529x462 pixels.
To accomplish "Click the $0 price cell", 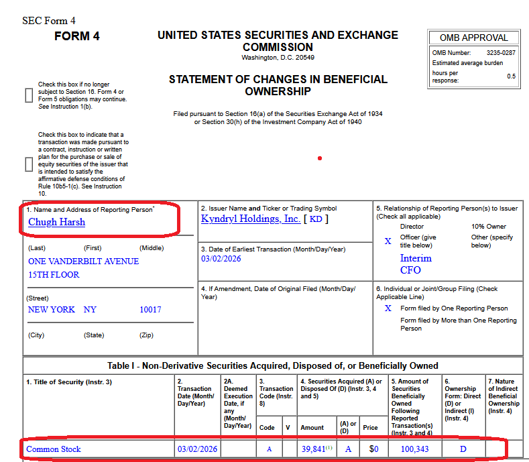I will 374,449.
